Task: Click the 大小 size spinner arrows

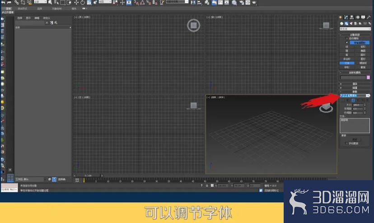Action: 365,105
